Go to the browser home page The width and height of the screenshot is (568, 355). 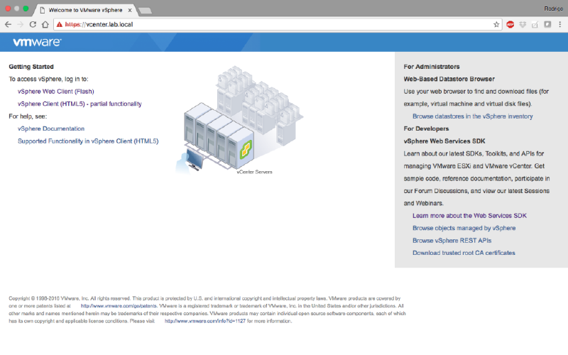pos(45,24)
